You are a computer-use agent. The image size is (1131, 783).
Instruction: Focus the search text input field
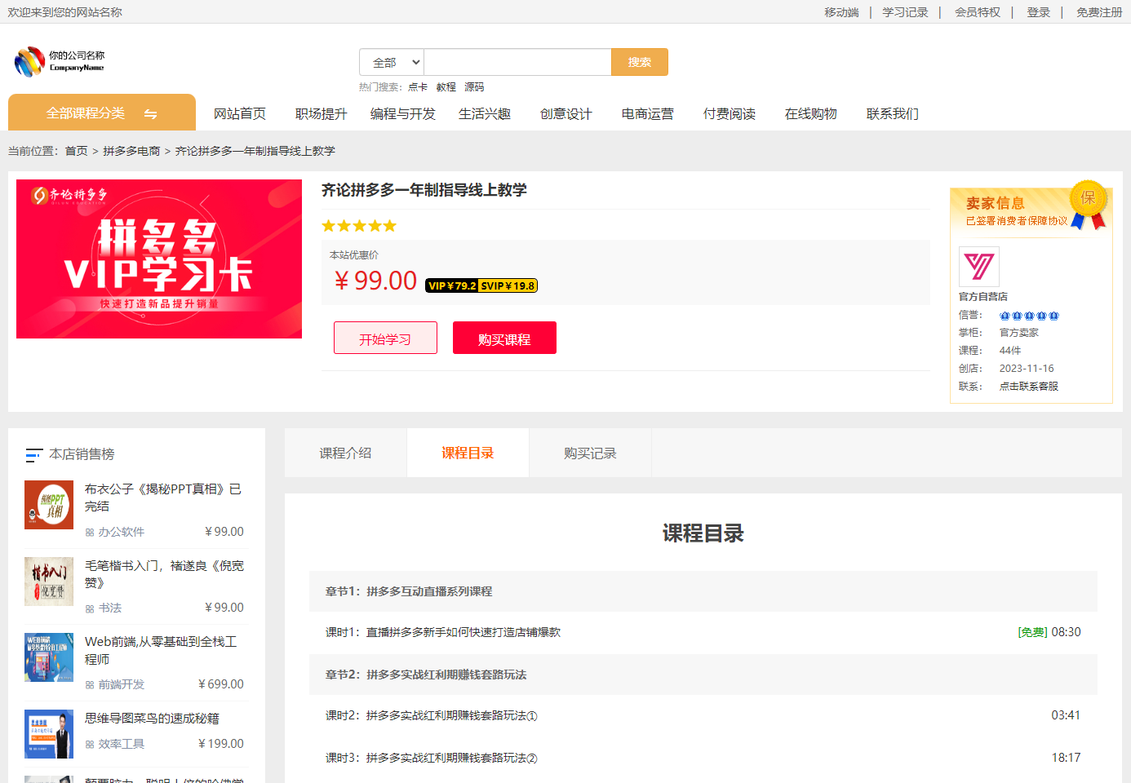point(517,62)
